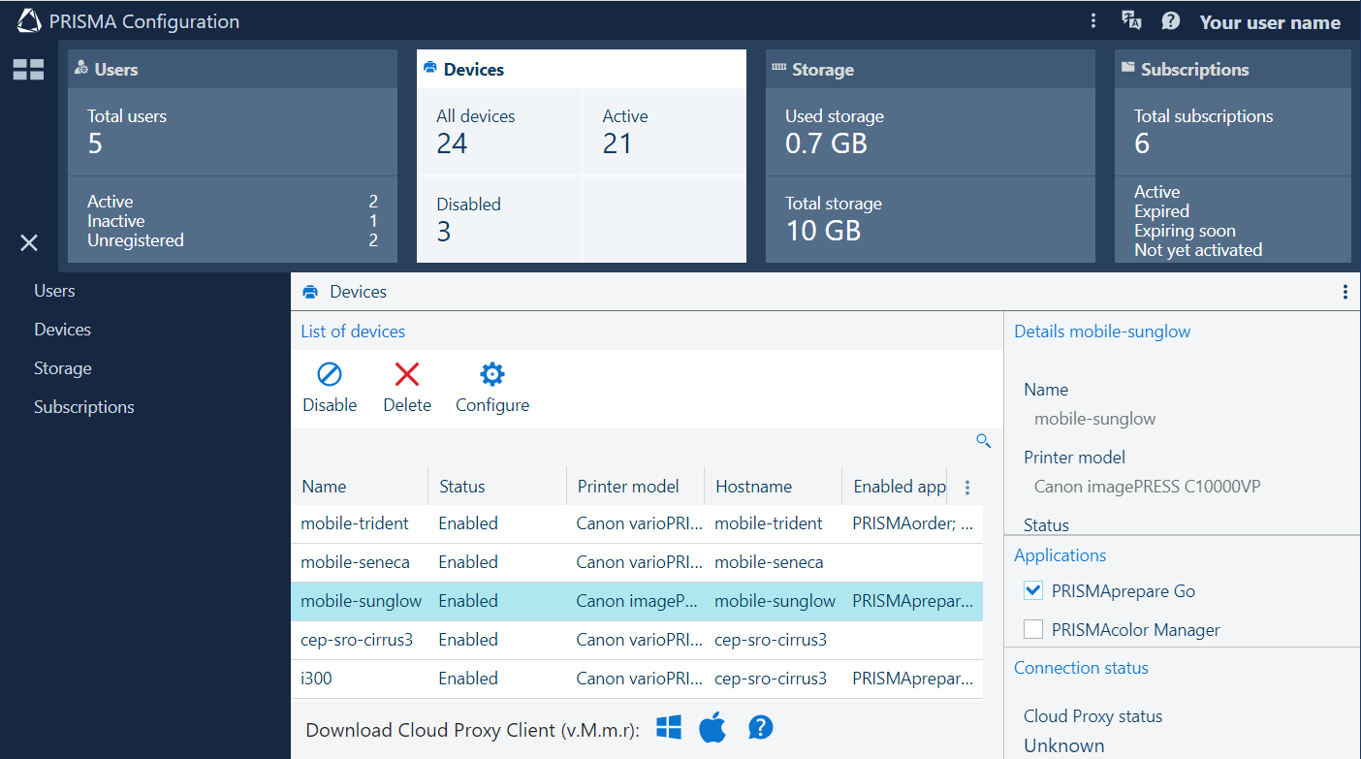1361x759 pixels.
Task: Download Cloud Proxy Client for macOS
Action: coord(712,727)
